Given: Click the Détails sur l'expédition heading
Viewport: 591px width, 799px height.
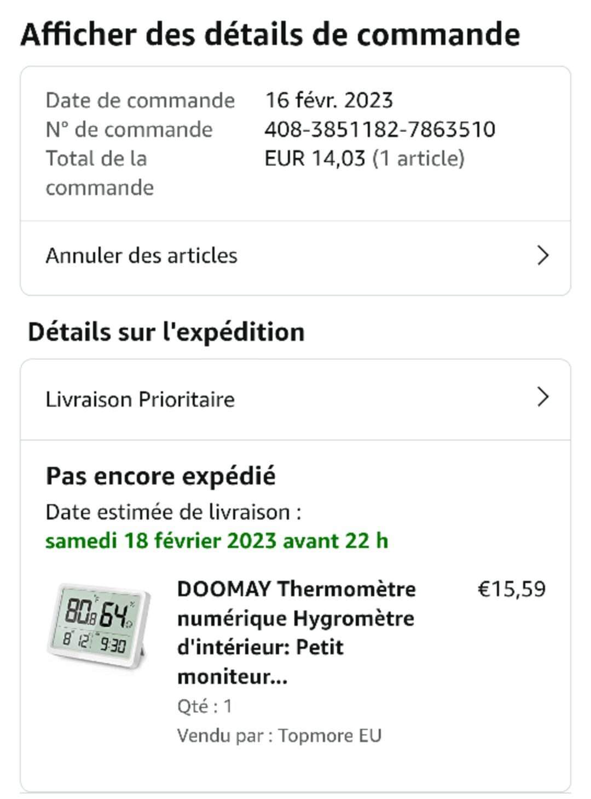Looking at the screenshot, I should coord(166,332).
